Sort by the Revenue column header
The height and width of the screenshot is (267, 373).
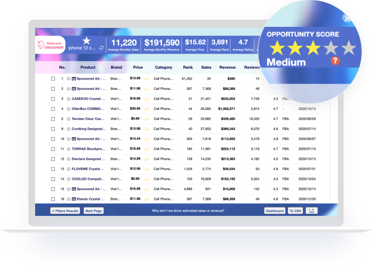pos(227,67)
